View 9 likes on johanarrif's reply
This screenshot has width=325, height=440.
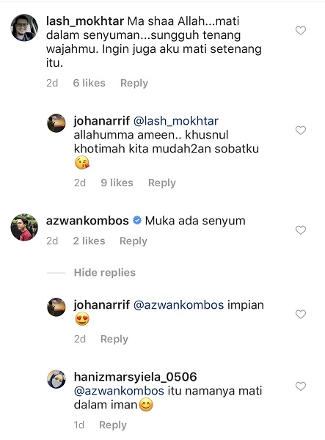click(x=117, y=183)
